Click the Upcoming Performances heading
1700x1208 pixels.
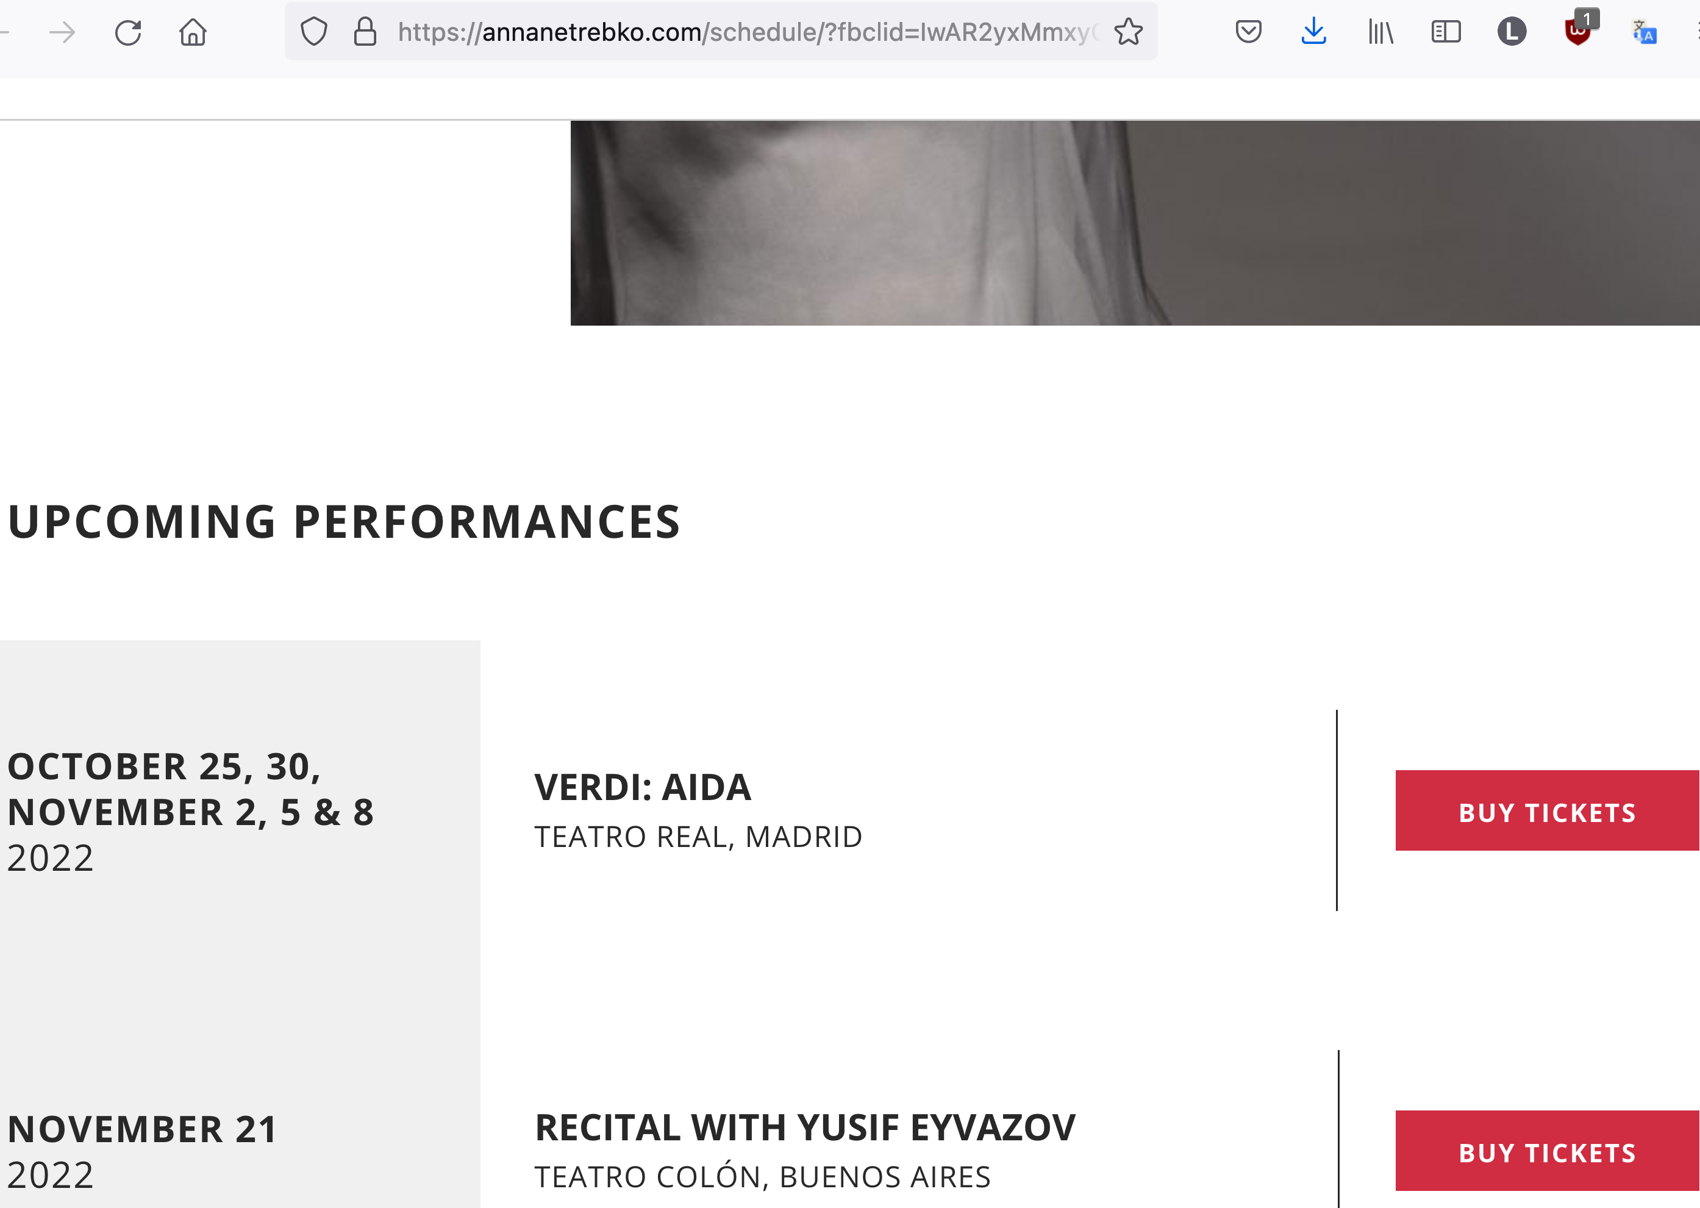(343, 522)
